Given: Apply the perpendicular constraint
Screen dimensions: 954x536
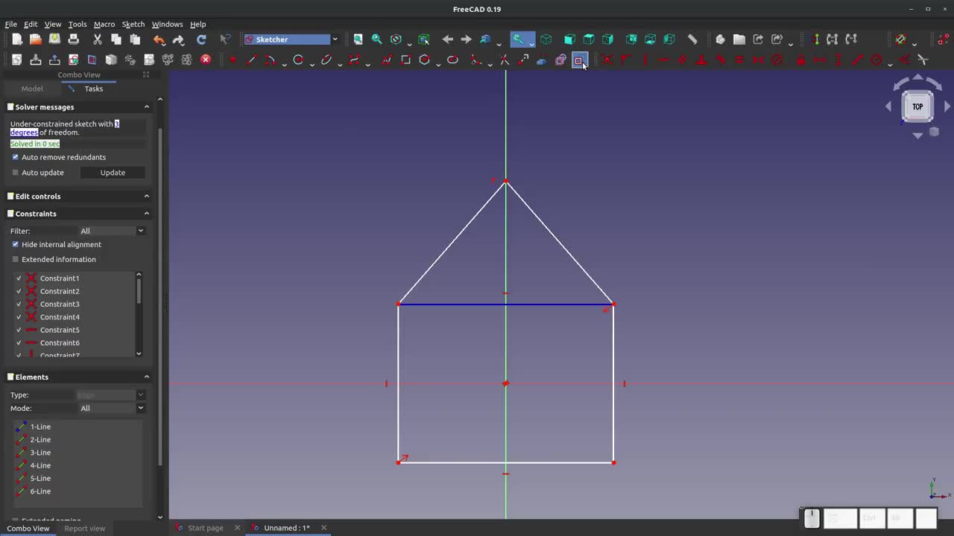Looking at the screenshot, I should coord(701,60).
